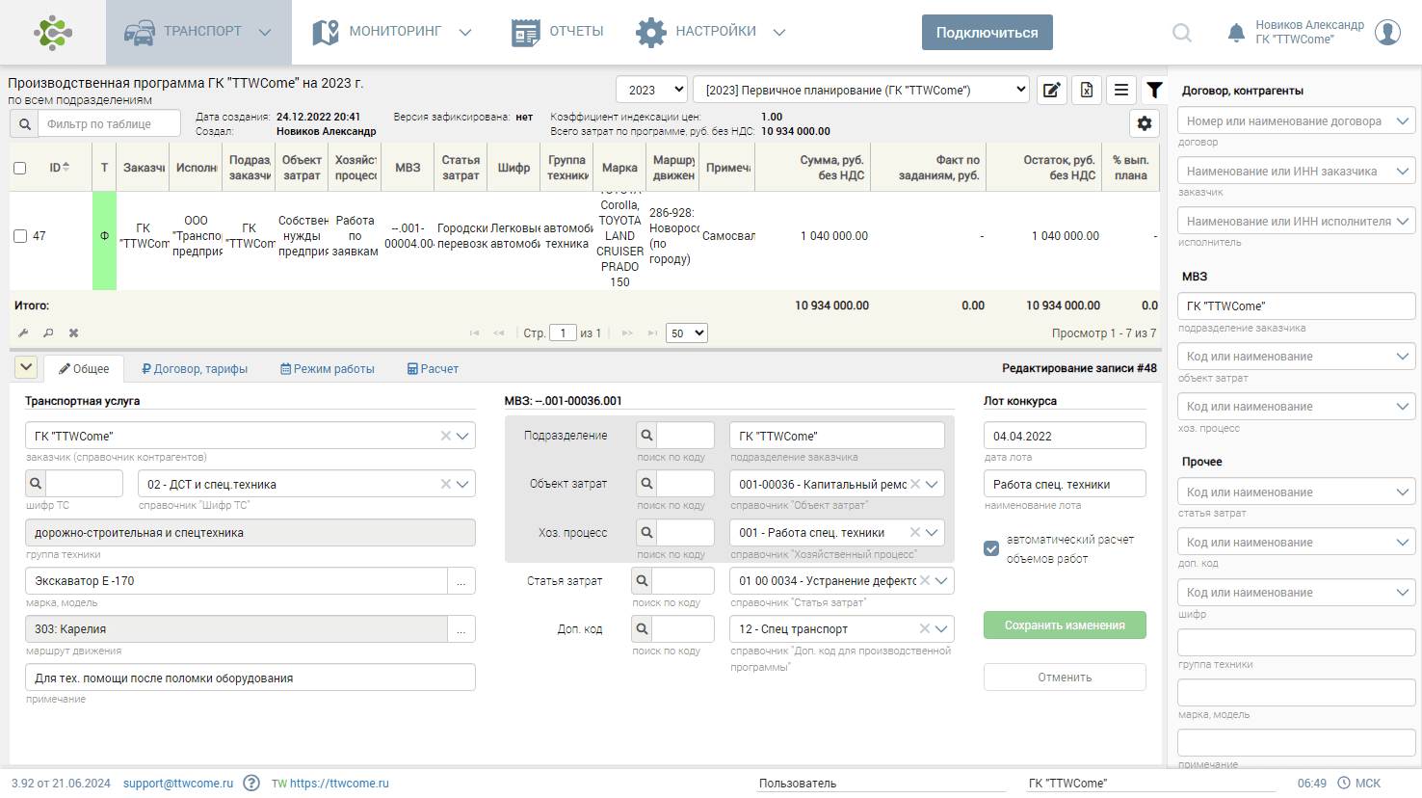Image resolution: width=1422 pixels, height=798 pixels.
Task: Toggle автоматический расчет объемов работ checkbox
Action: [991, 548]
